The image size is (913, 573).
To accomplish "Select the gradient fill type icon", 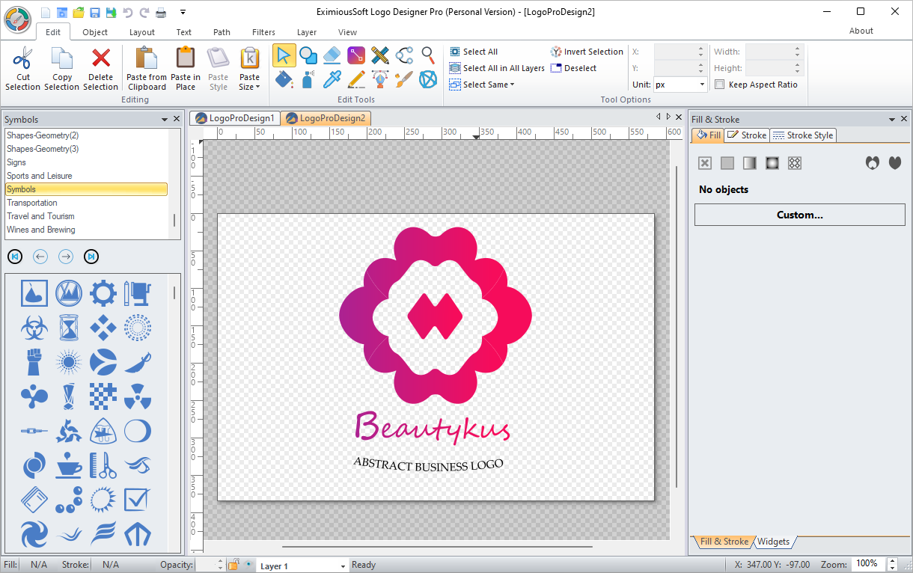I will 749,162.
